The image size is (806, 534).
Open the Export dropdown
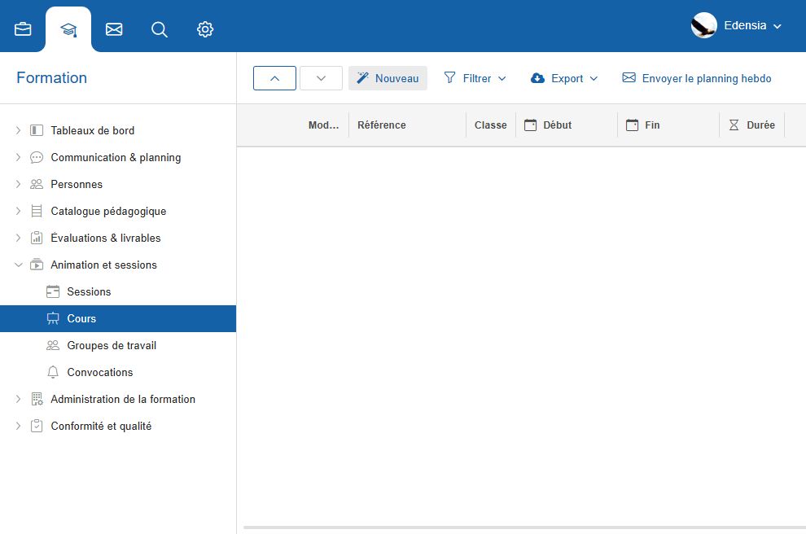(564, 78)
